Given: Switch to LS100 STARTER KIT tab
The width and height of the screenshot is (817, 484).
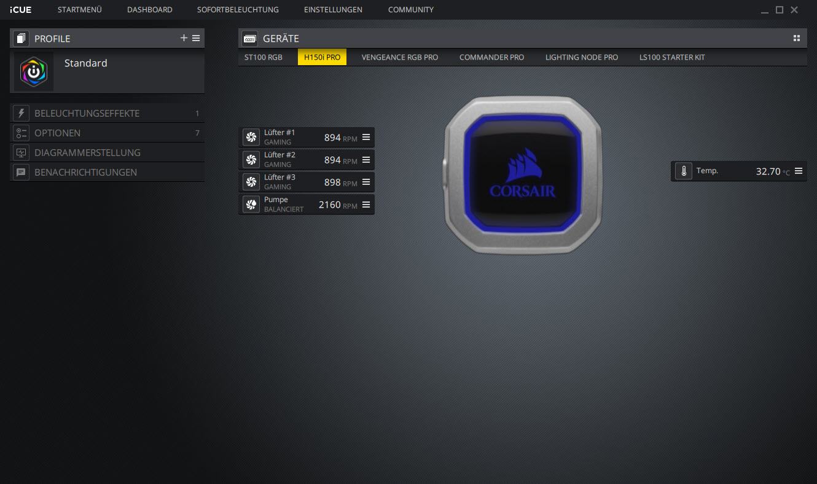Looking at the screenshot, I should tap(672, 57).
